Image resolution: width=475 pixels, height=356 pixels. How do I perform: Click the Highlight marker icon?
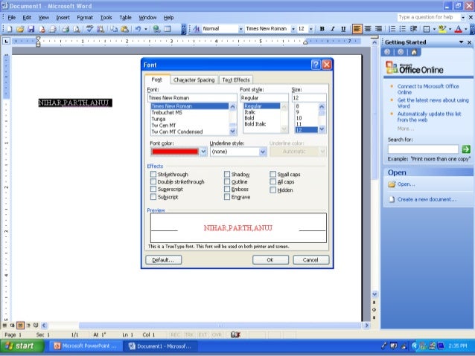coord(442,29)
